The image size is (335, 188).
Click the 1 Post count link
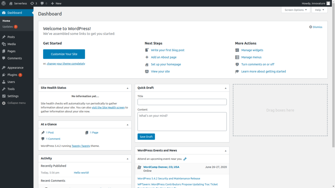(x=50, y=133)
